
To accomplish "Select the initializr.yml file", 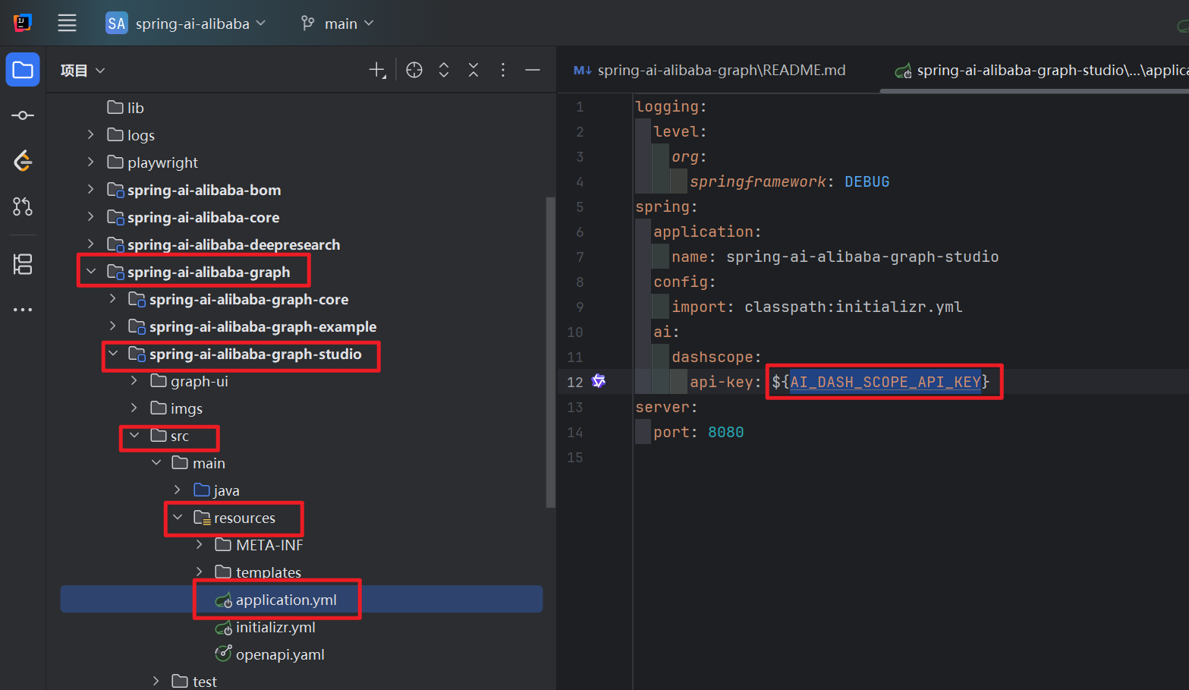I will [270, 626].
